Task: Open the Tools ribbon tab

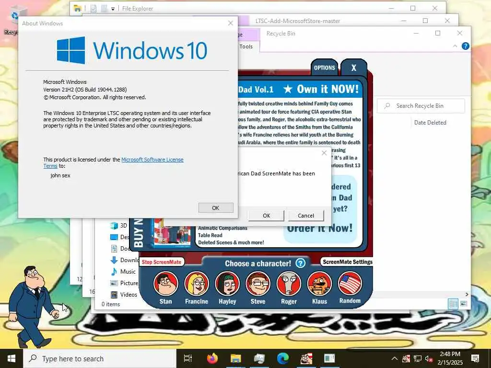Action: pos(246,46)
